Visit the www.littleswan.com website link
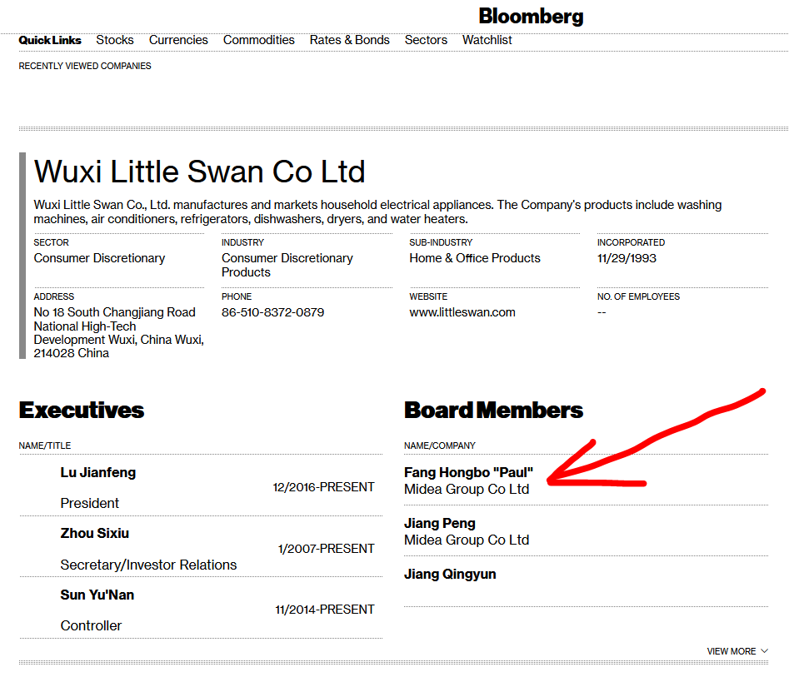This screenshot has height=682, width=789. (462, 312)
